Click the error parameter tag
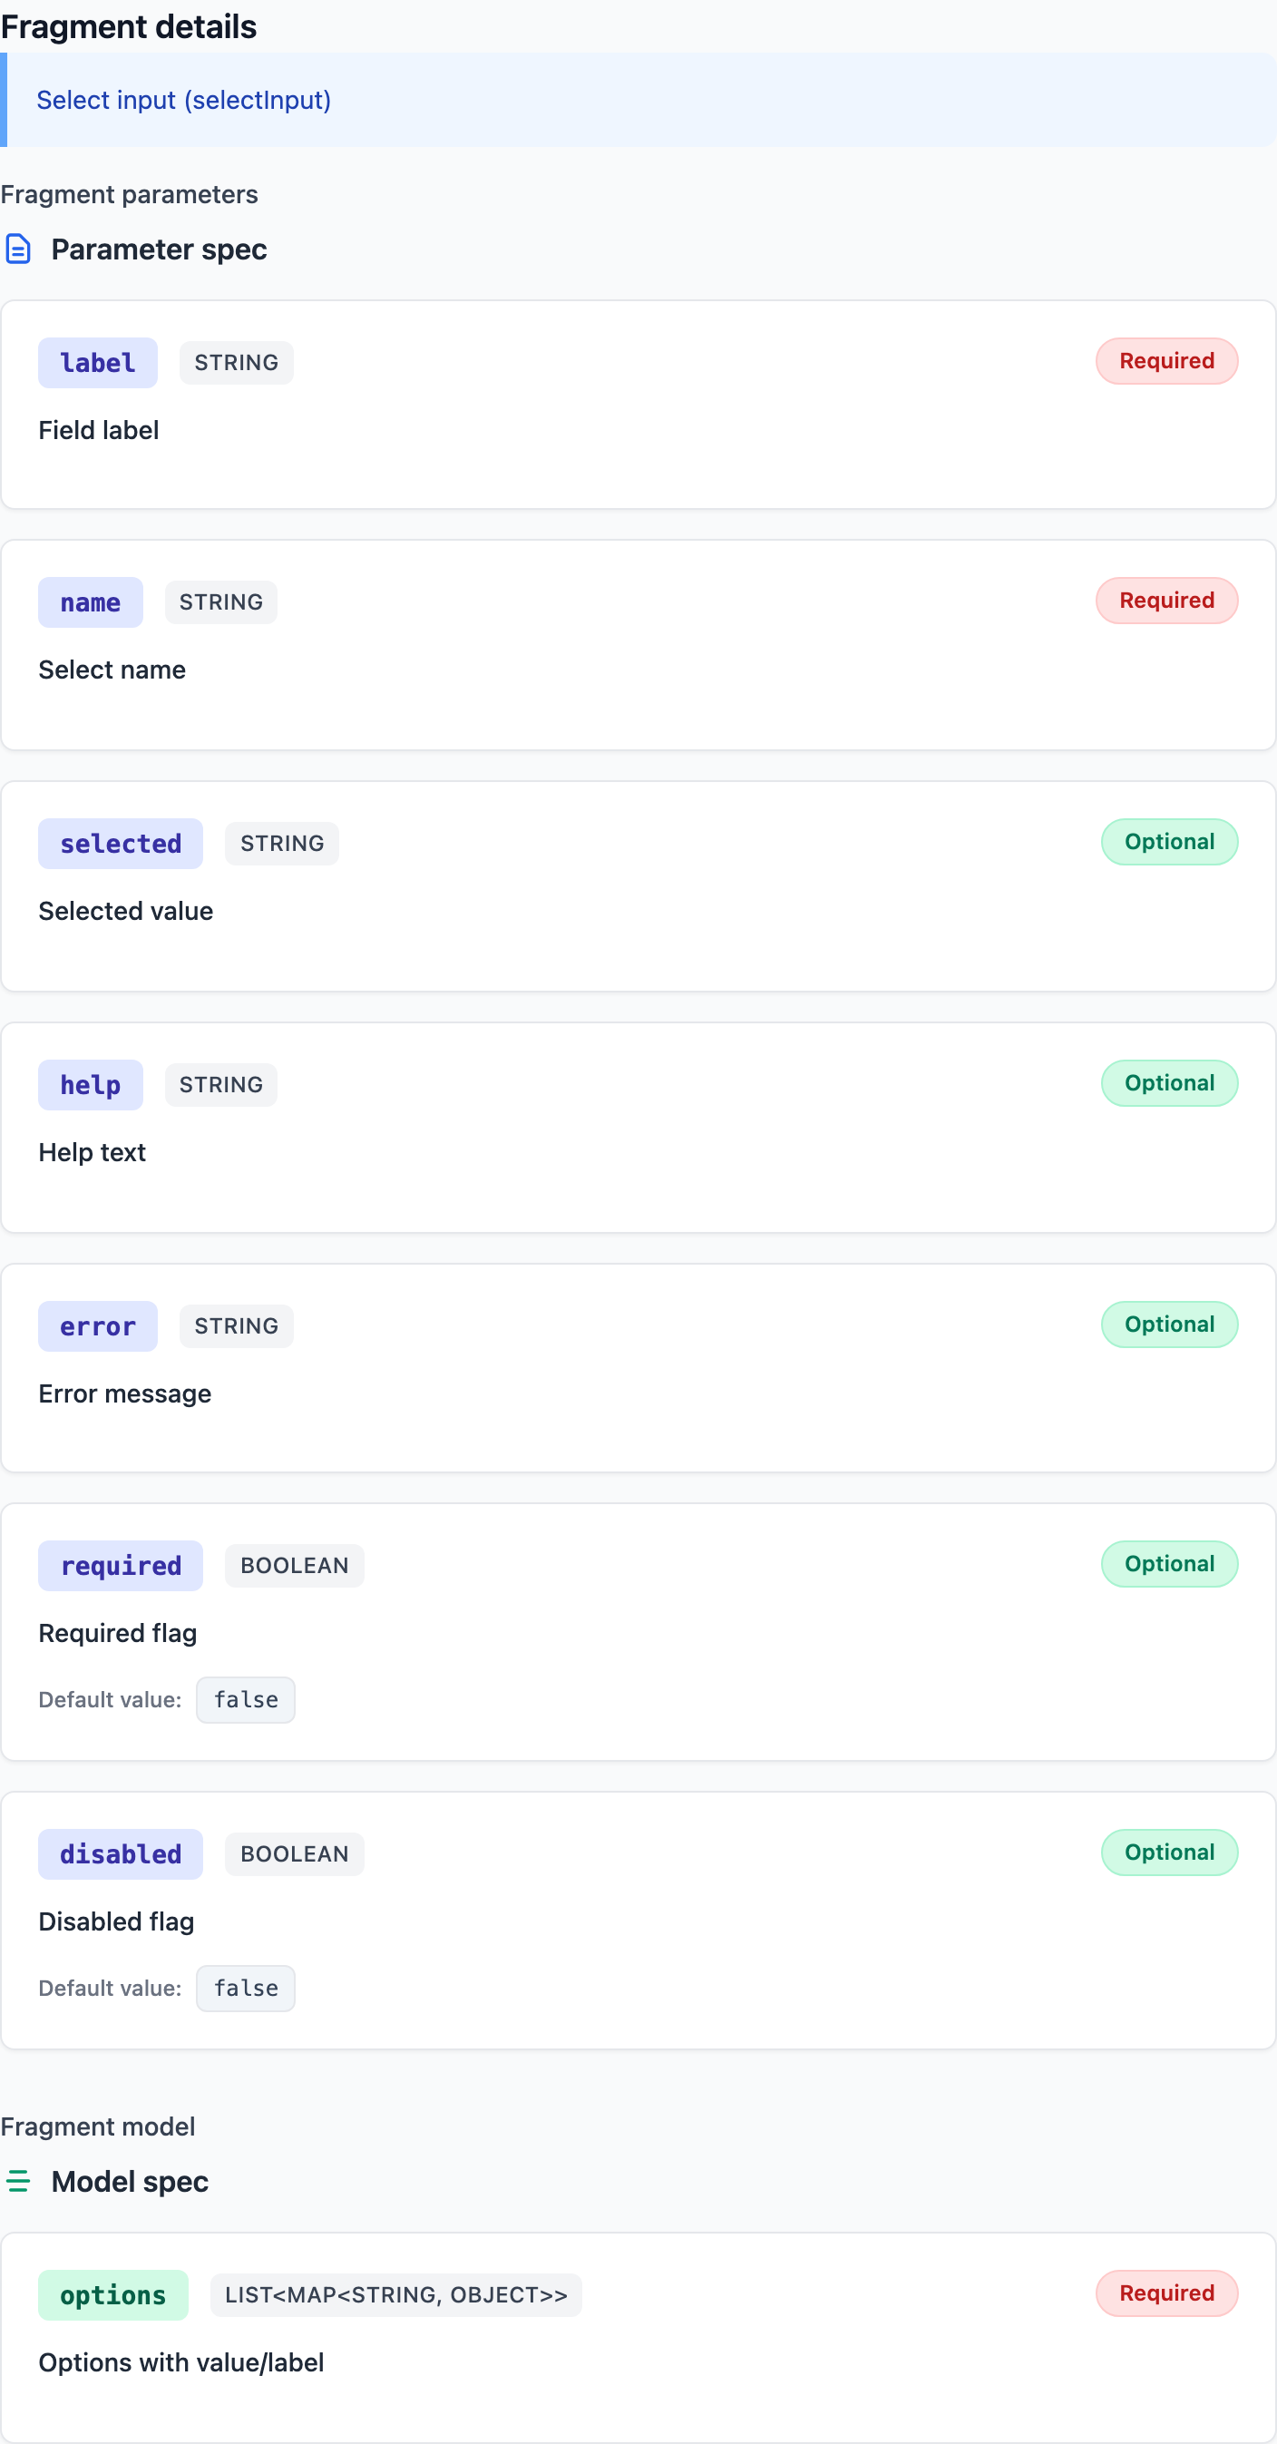 pyautogui.click(x=97, y=1325)
